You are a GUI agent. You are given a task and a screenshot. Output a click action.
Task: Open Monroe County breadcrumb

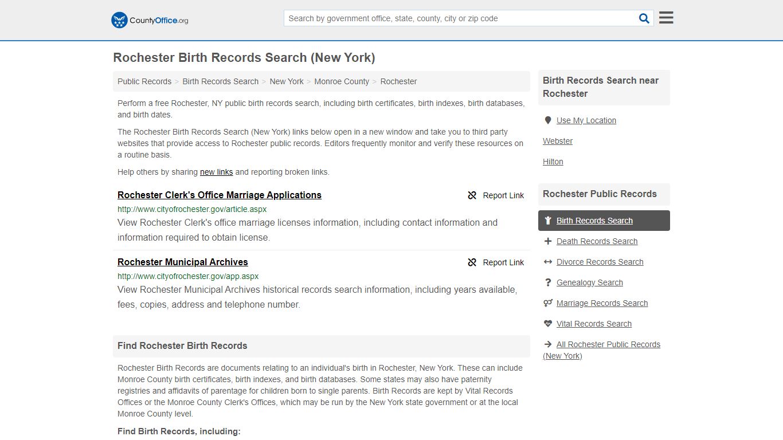click(342, 81)
